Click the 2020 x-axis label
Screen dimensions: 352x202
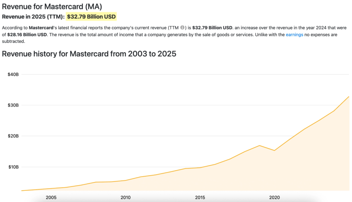(274, 198)
